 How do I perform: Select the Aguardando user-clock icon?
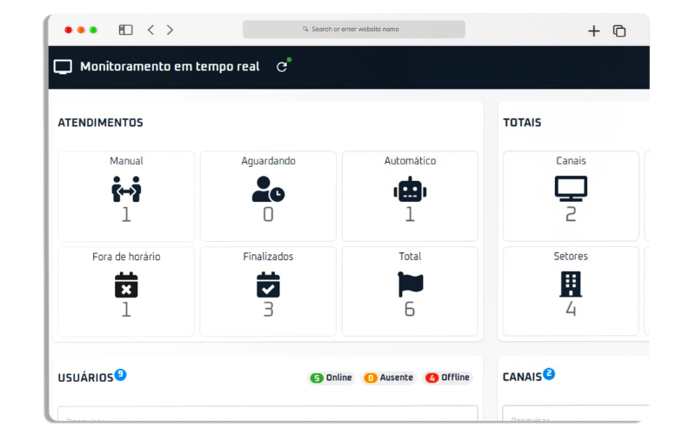coord(268,189)
